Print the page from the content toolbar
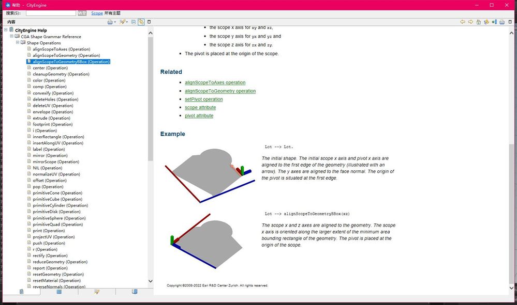The width and height of the screenshot is (517, 305). tap(502, 22)
